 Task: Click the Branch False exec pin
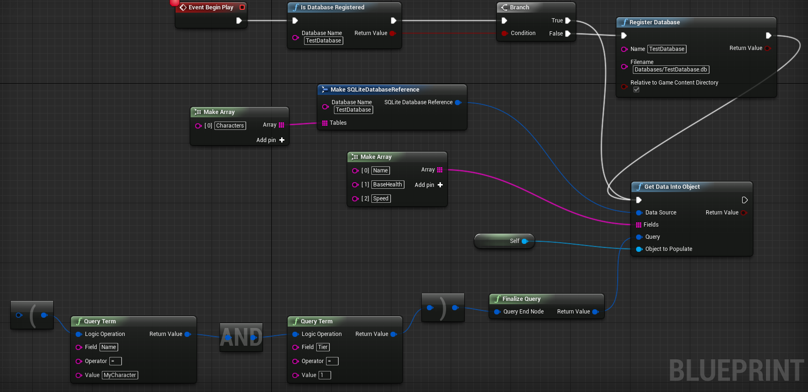point(568,34)
